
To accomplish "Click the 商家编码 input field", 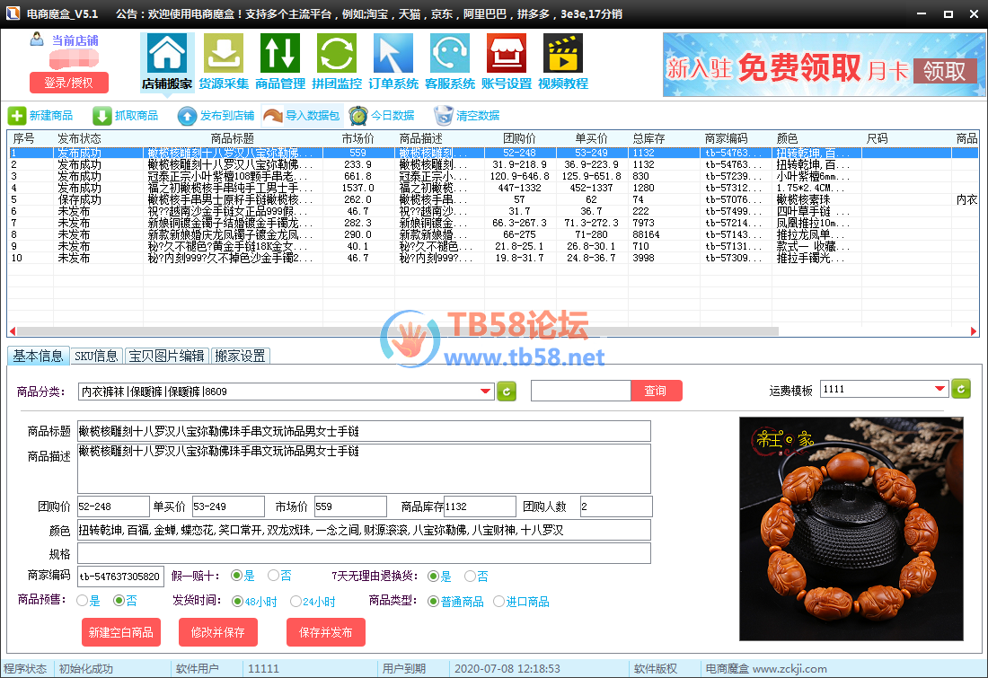I will click(x=120, y=576).
